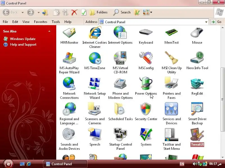
Task: Click the Move To toolbar icon
Action: (x=65, y=12)
